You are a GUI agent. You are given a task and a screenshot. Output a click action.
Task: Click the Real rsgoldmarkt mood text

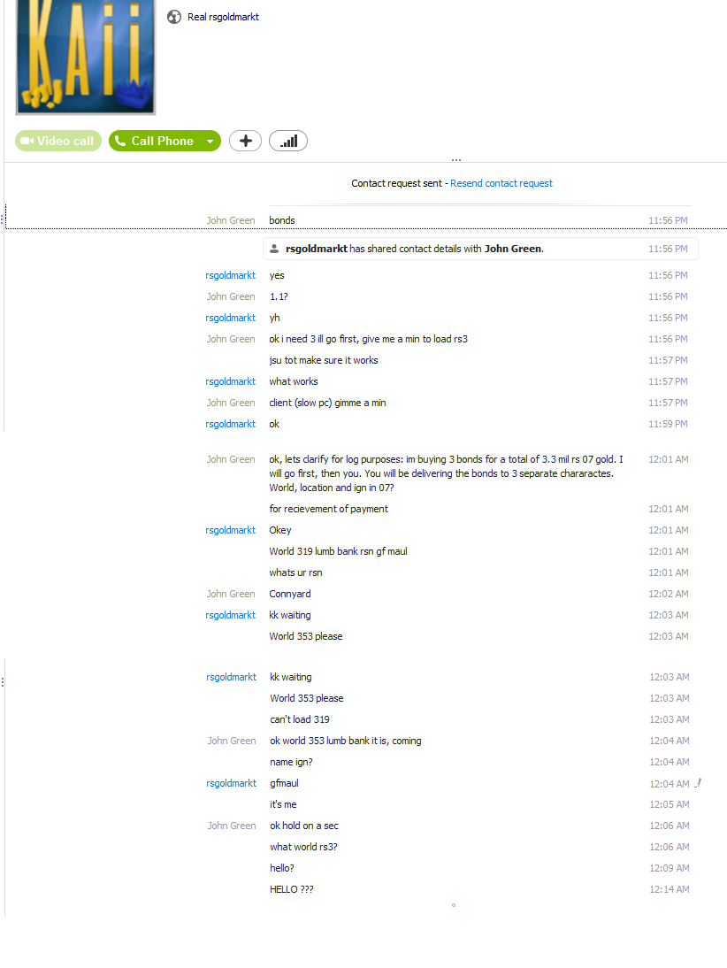[223, 18]
